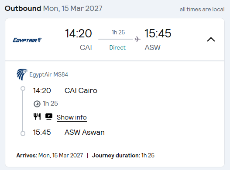This screenshot has height=170, width=230.
Task: Click the Aswan arrival timeline dot
Action: pos(23,133)
